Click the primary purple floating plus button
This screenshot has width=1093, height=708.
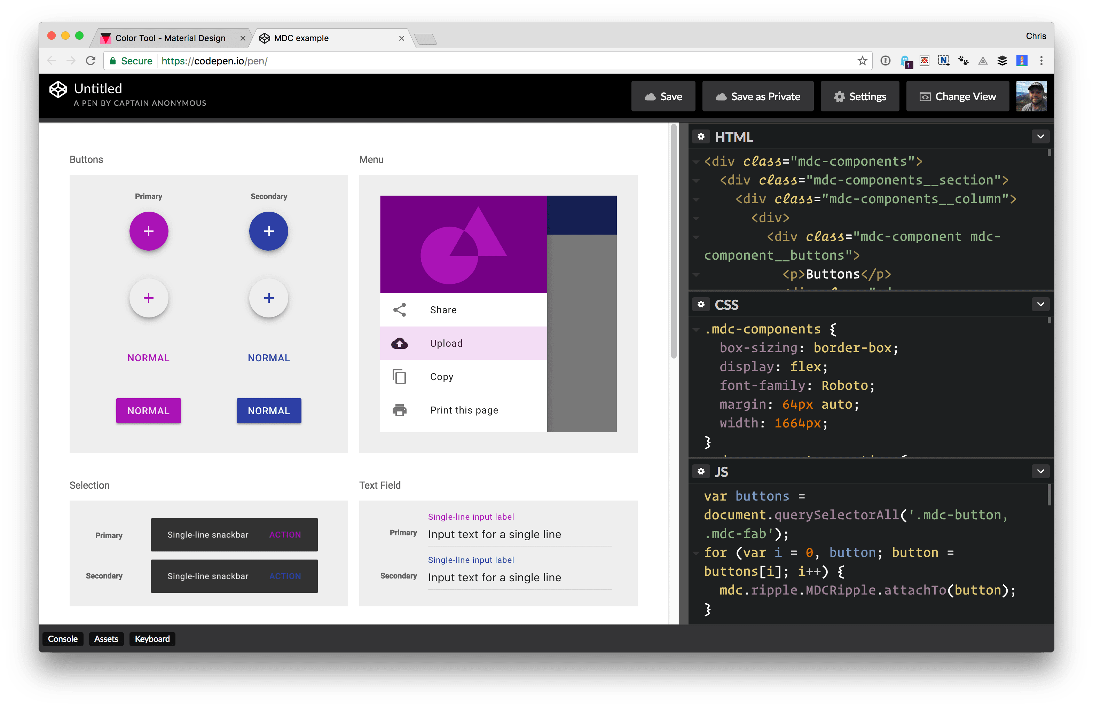[x=148, y=231]
